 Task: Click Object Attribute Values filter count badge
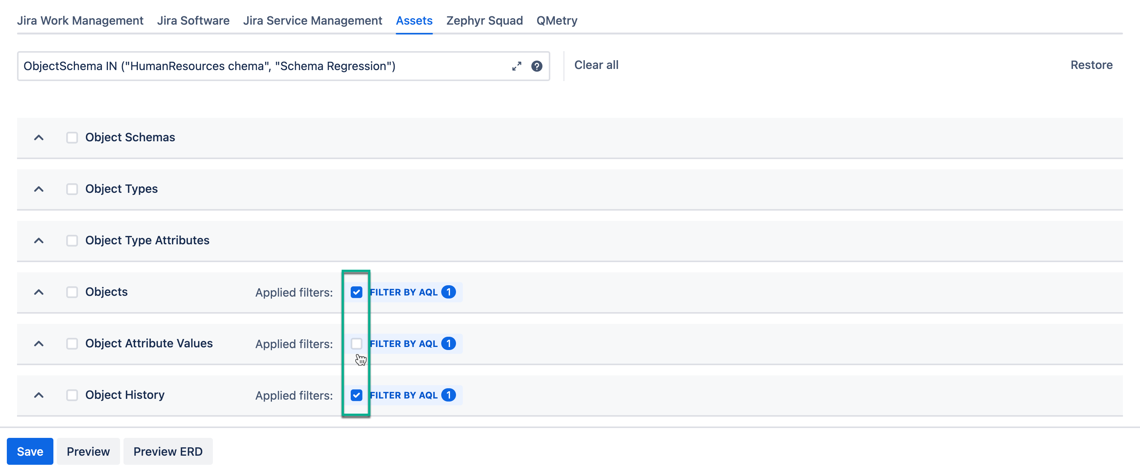[x=448, y=344]
